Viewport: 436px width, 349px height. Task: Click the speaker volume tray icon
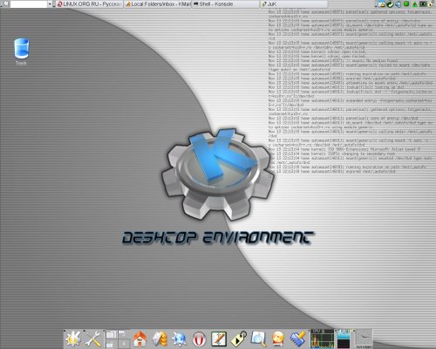(x=399, y=4)
